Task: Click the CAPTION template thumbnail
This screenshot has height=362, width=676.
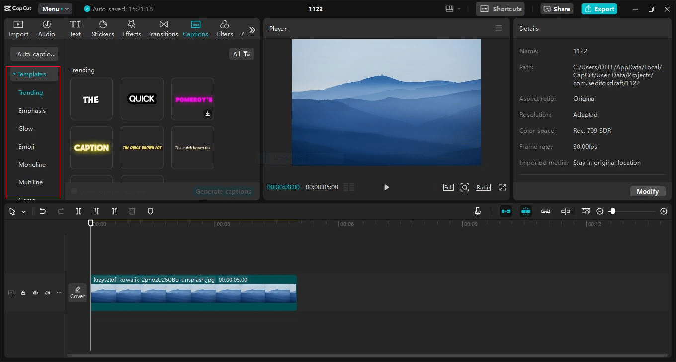Action: (x=91, y=147)
